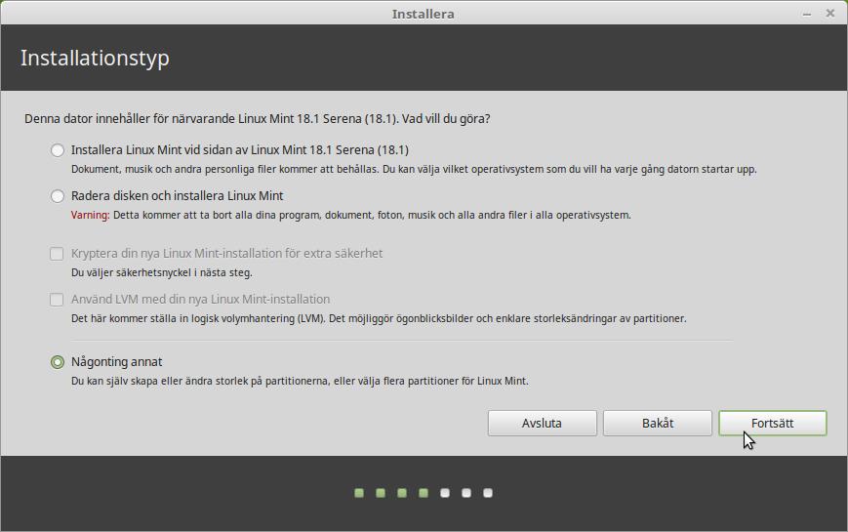Tick 'Kryptera din nya Linux Mint-installation' checkbox
Image resolution: width=848 pixels, height=532 pixels.
57,254
